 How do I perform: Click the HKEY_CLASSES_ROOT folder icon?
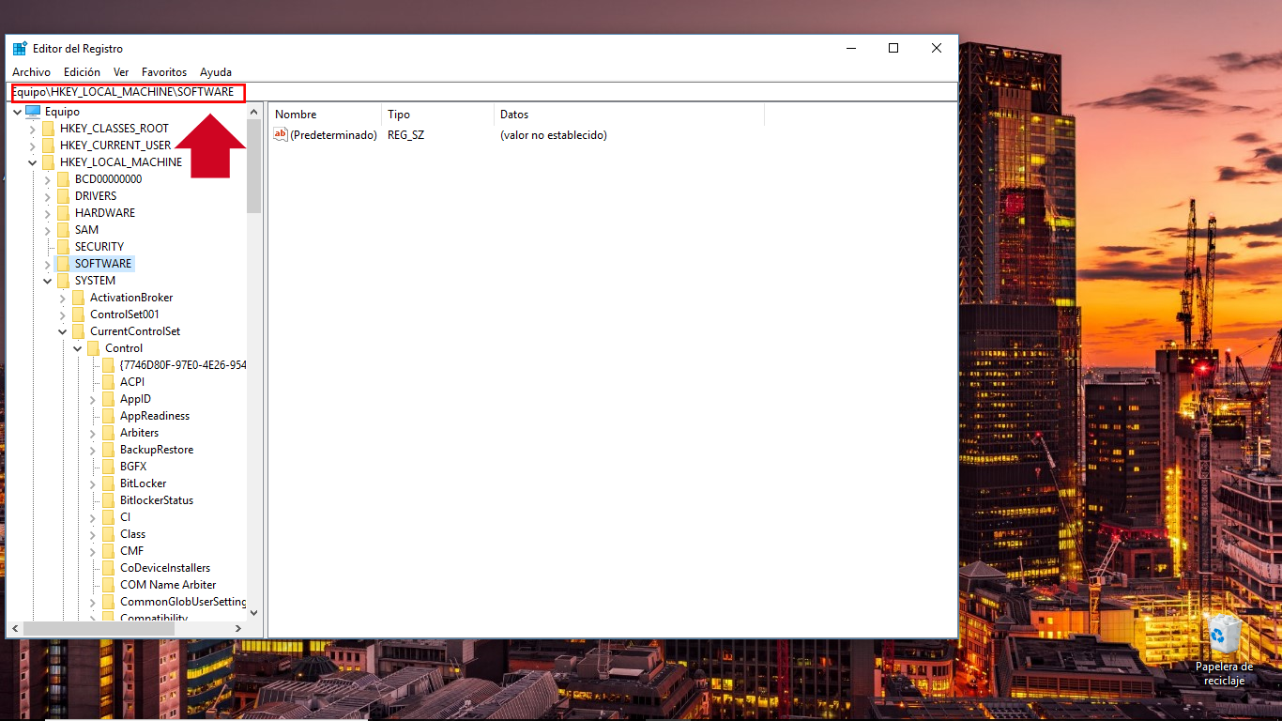[x=48, y=129]
